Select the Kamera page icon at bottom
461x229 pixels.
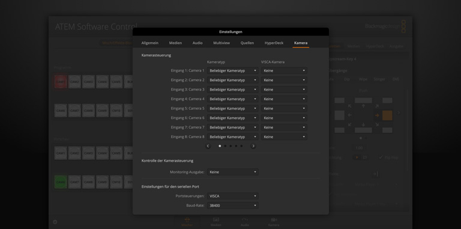pos(274,222)
